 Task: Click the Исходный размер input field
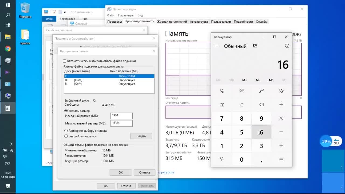click(x=121, y=116)
